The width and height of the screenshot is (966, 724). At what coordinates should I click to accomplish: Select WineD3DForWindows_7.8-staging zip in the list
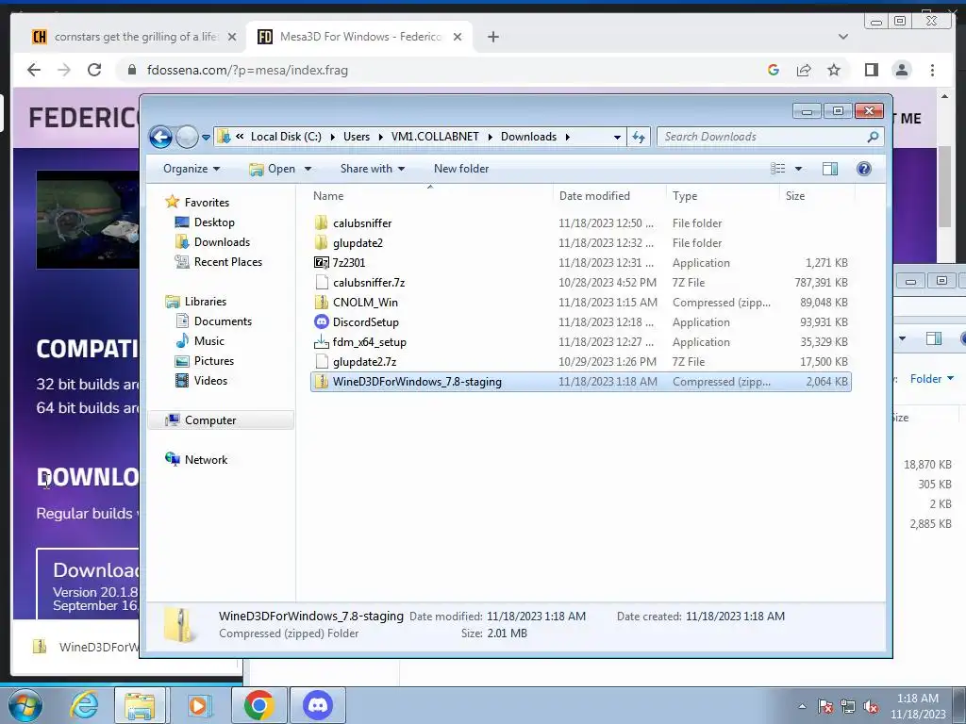point(581,382)
